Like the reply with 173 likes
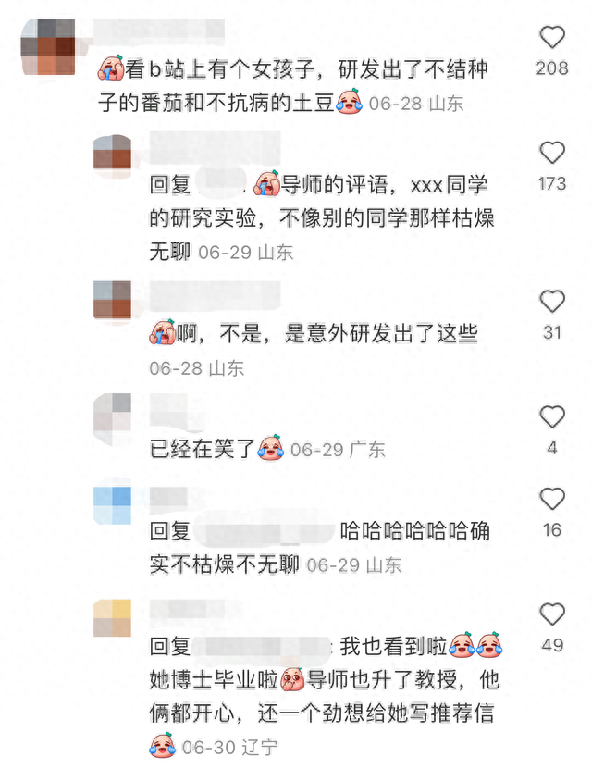This screenshot has width=592, height=769. tap(552, 153)
